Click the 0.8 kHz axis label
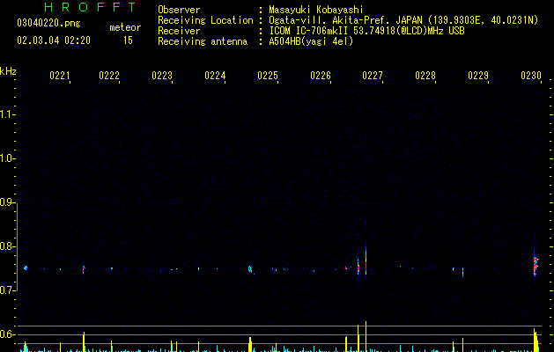Image resolution: width=554 pixels, height=352 pixels. pyautogui.click(x=6, y=246)
